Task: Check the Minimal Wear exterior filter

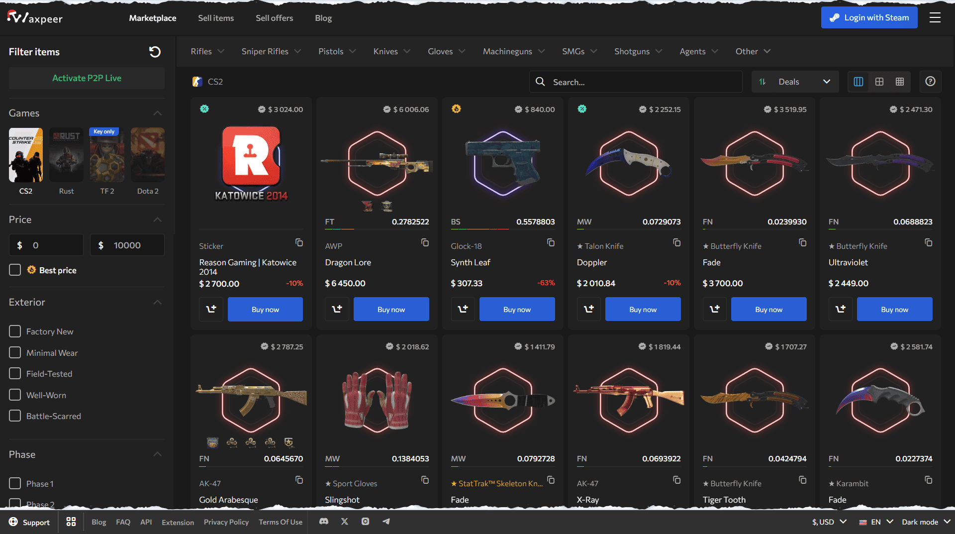Action: (x=15, y=352)
